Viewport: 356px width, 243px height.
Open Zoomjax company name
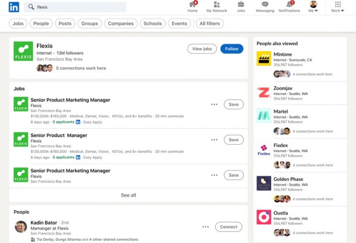pos(283,88)
